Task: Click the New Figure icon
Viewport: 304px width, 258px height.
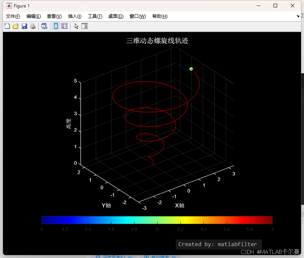Action: [x=7, y=26]
